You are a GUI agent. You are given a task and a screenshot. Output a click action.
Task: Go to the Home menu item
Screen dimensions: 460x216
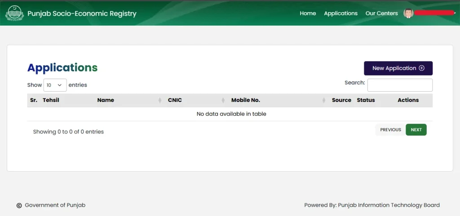click(308, 13)
